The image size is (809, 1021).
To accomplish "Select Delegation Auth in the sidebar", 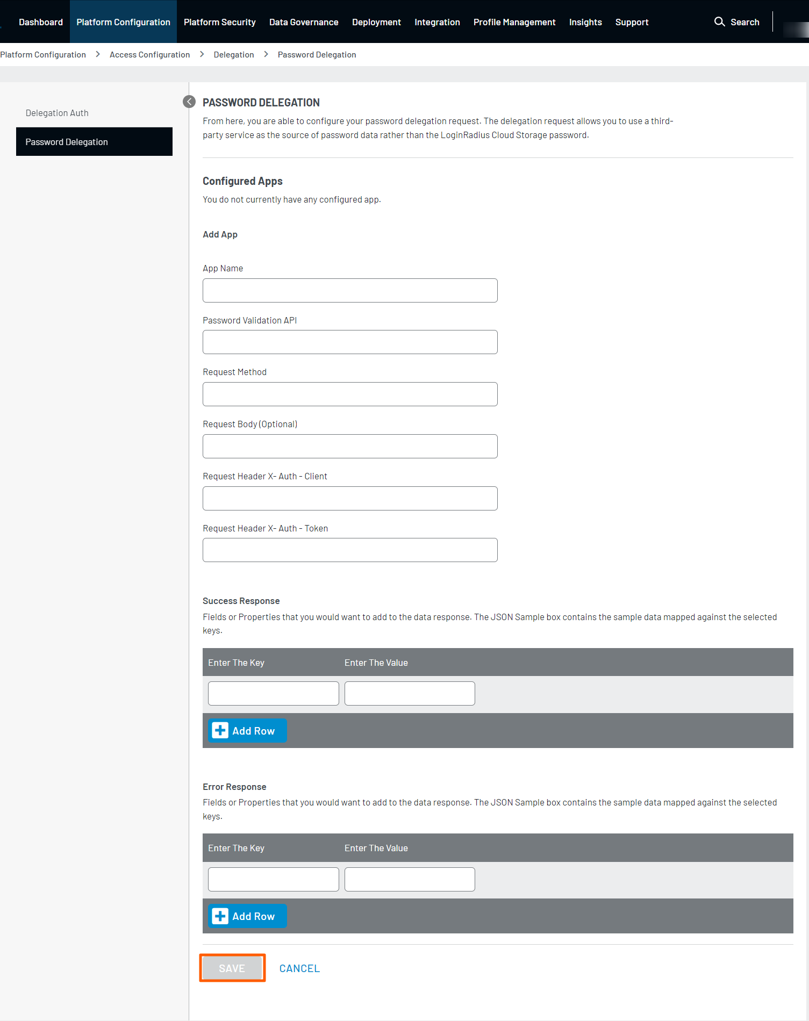I will pyautogui.click(x=57, y=112).
